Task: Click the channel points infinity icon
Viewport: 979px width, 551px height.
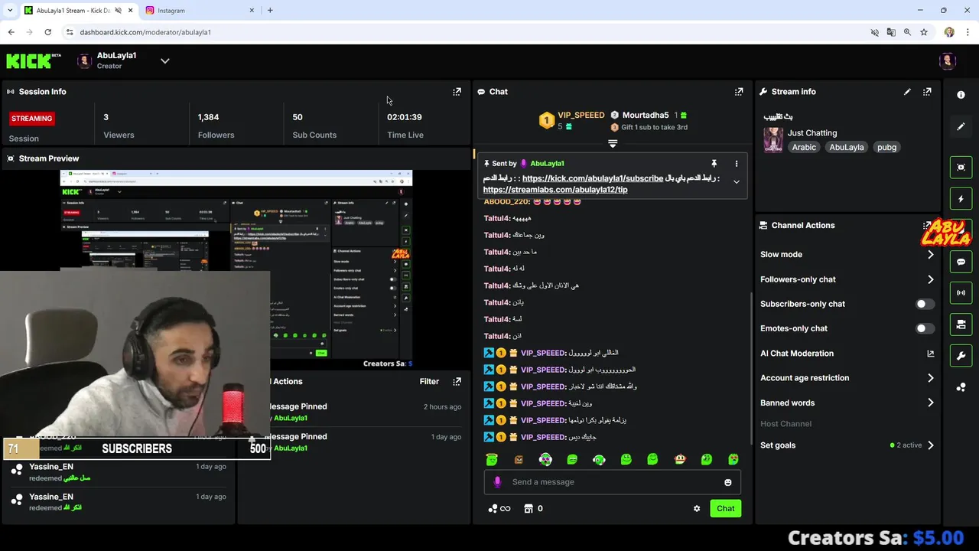Action: pos(499,508)
